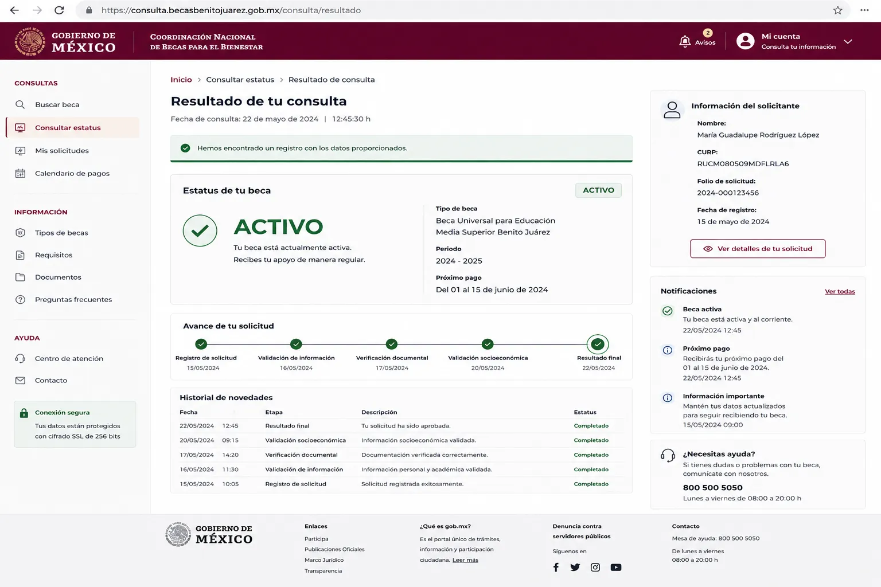Click the Gobierno de México header logo

click(x=65, y=41)
